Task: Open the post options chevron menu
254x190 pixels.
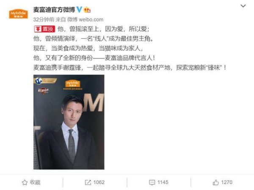Action: click(x=243, y=6)
